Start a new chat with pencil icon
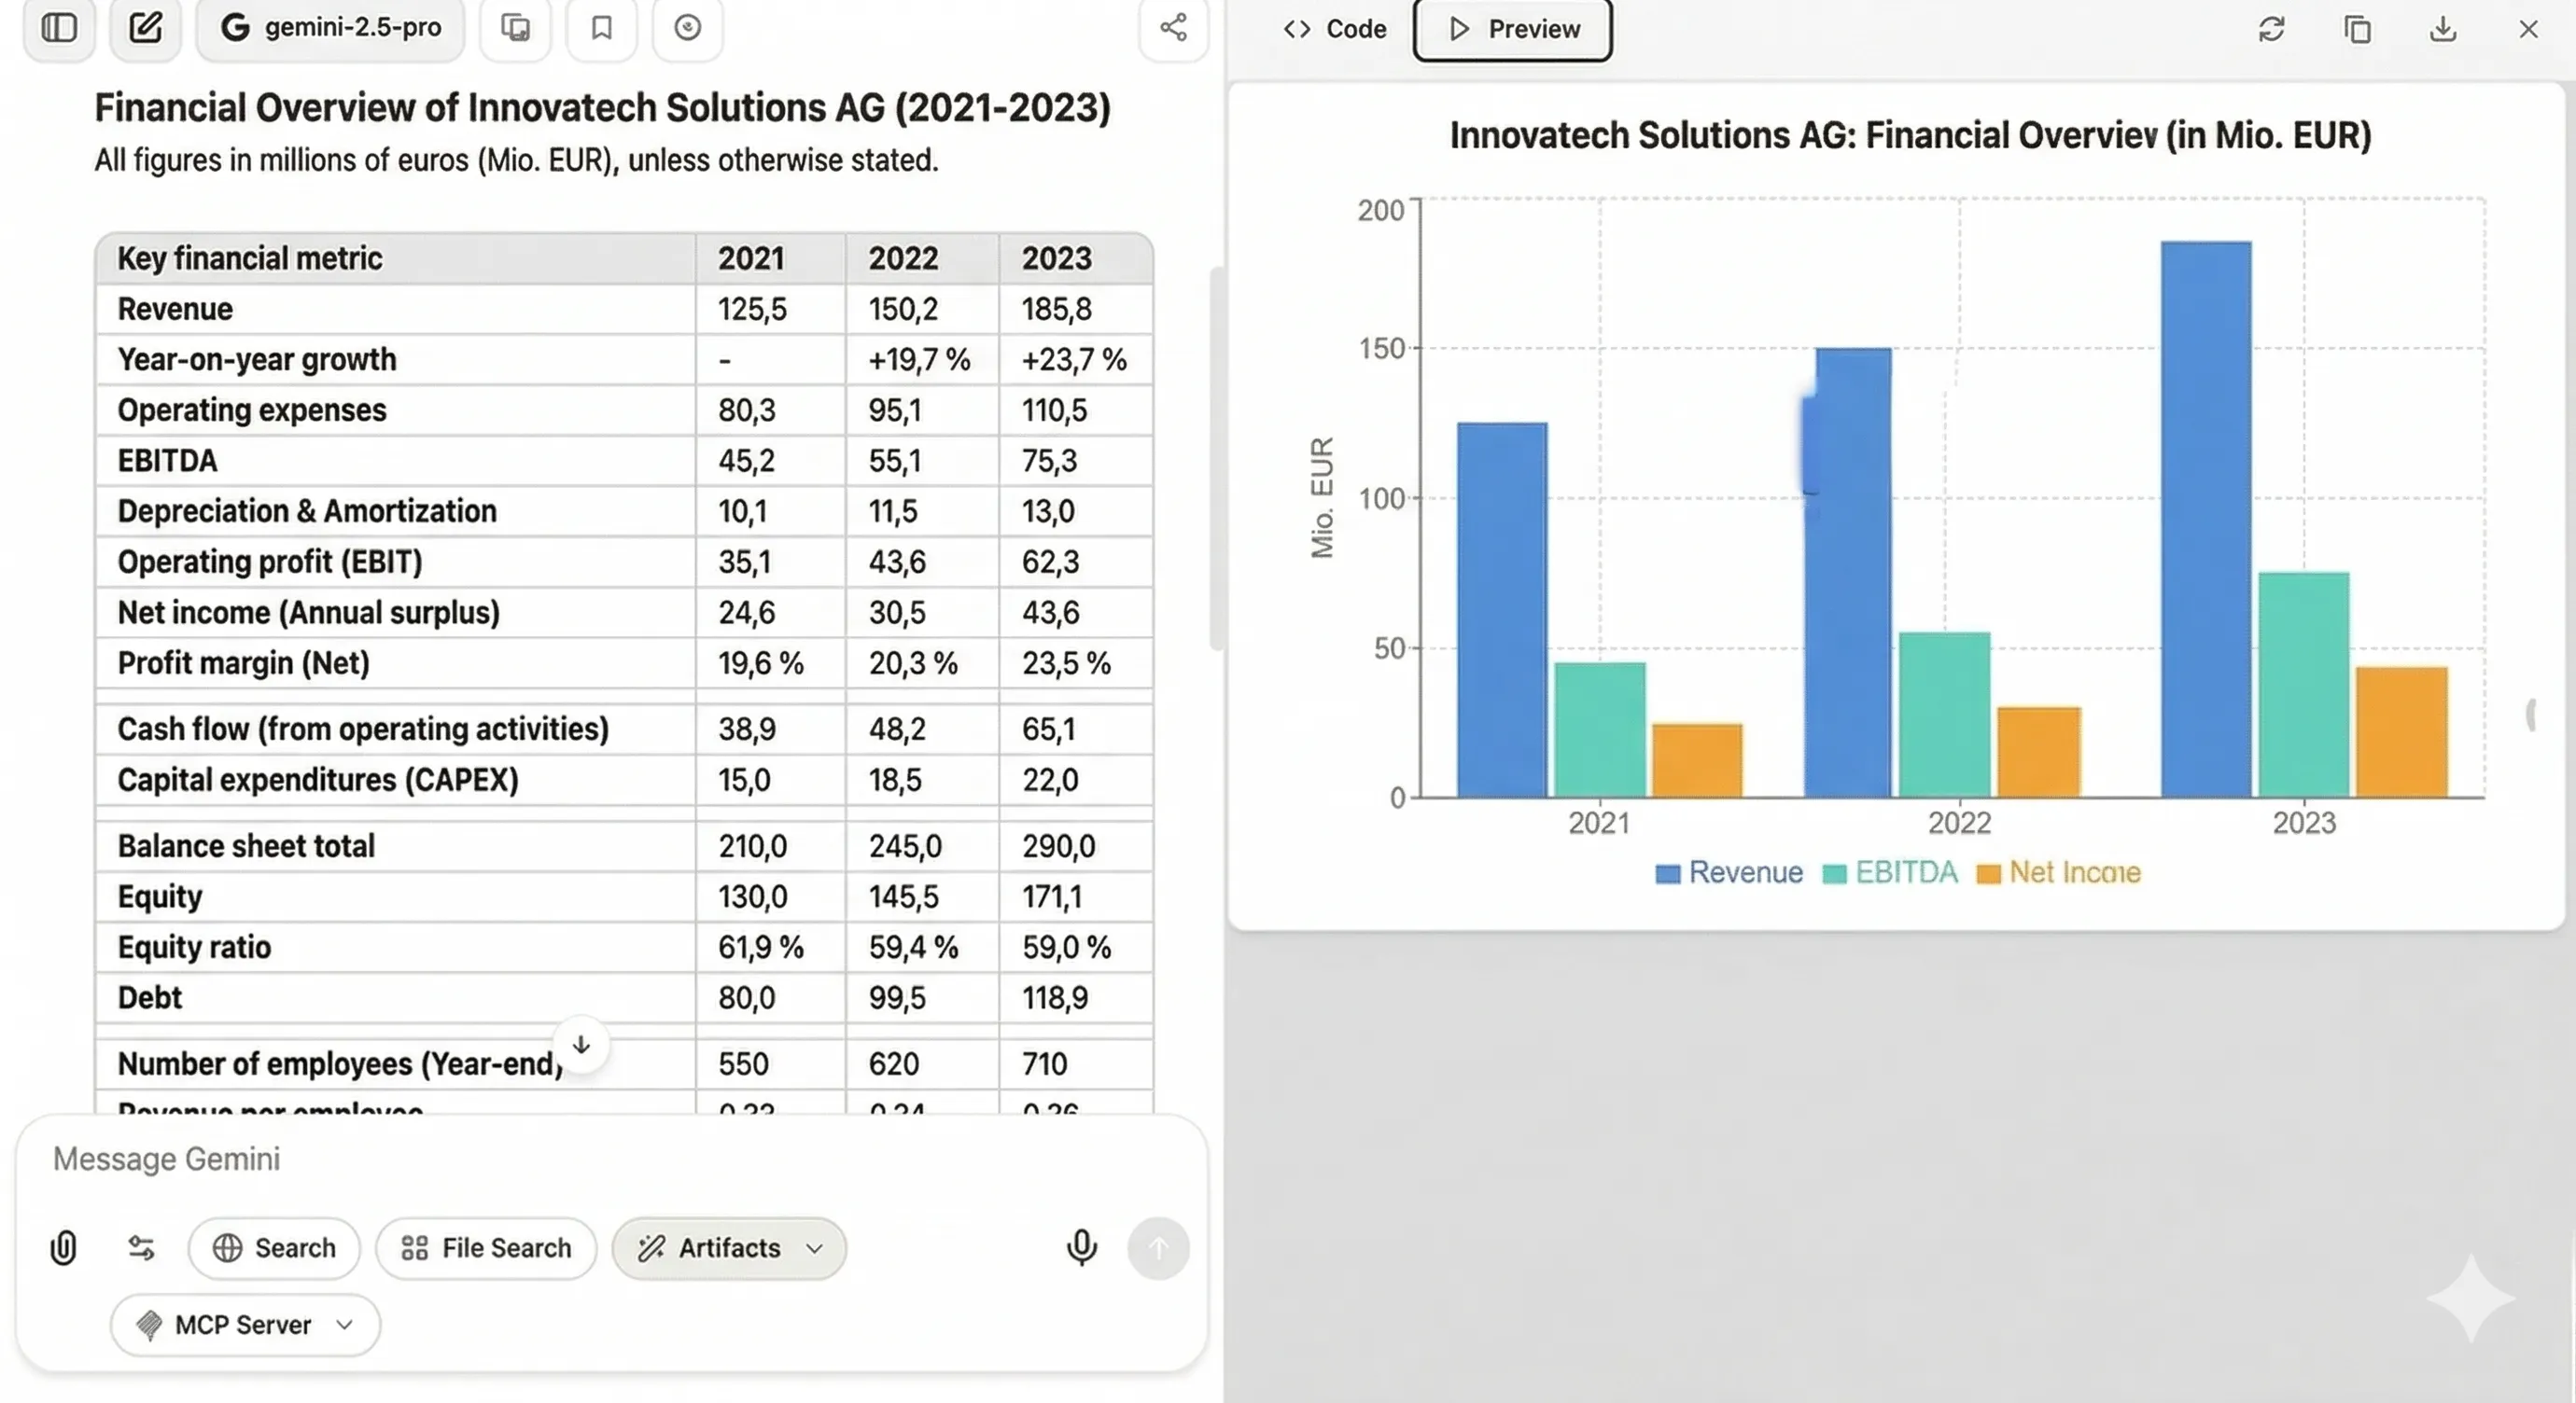2576x1403 pixels. (146, 28)
